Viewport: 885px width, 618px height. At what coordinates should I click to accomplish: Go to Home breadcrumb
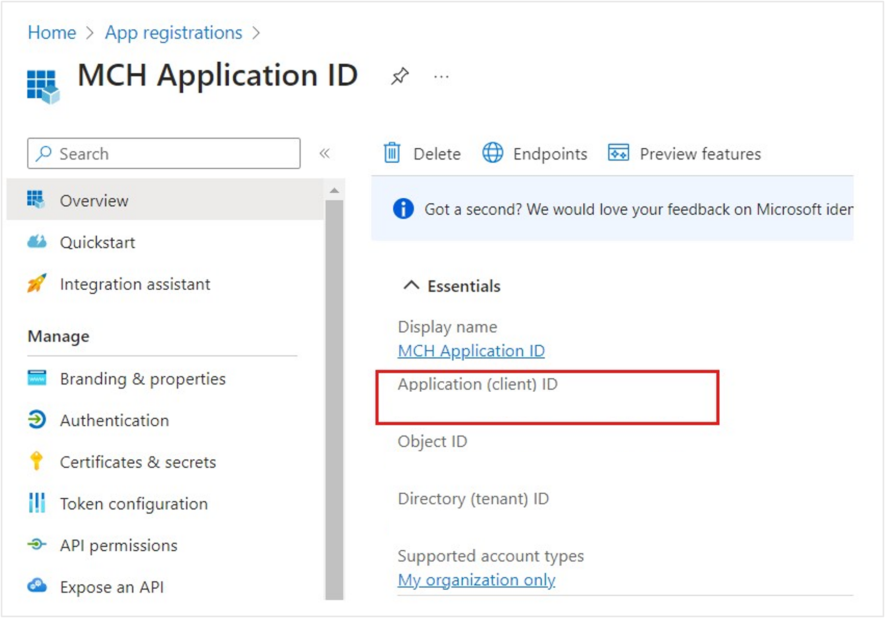coord(52,32)
